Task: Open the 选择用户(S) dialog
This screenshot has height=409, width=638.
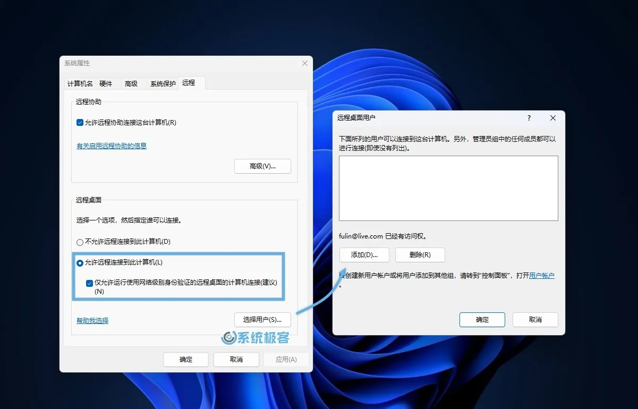Action: click(262, 320)
